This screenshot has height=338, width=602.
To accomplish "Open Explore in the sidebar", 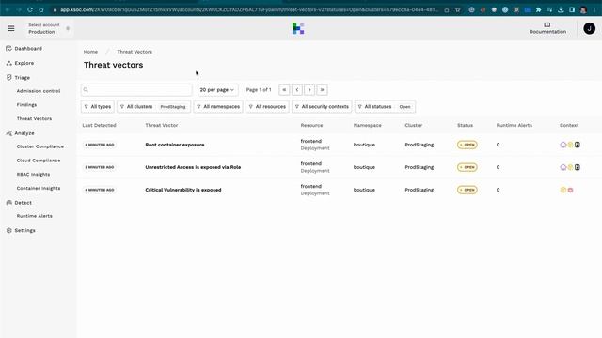I will coord(24,63).
